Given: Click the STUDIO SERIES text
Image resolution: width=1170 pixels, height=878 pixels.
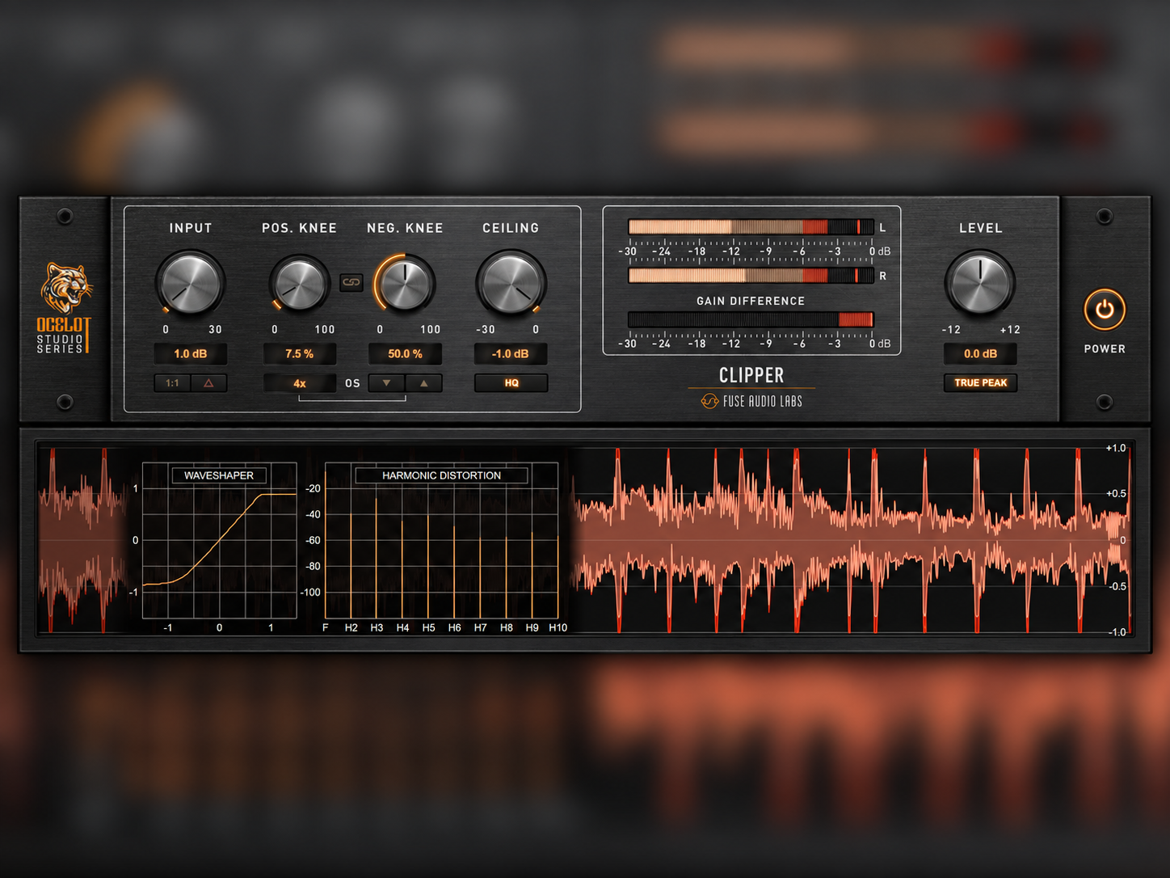Looking at the screenshot, I should point(60,344).
